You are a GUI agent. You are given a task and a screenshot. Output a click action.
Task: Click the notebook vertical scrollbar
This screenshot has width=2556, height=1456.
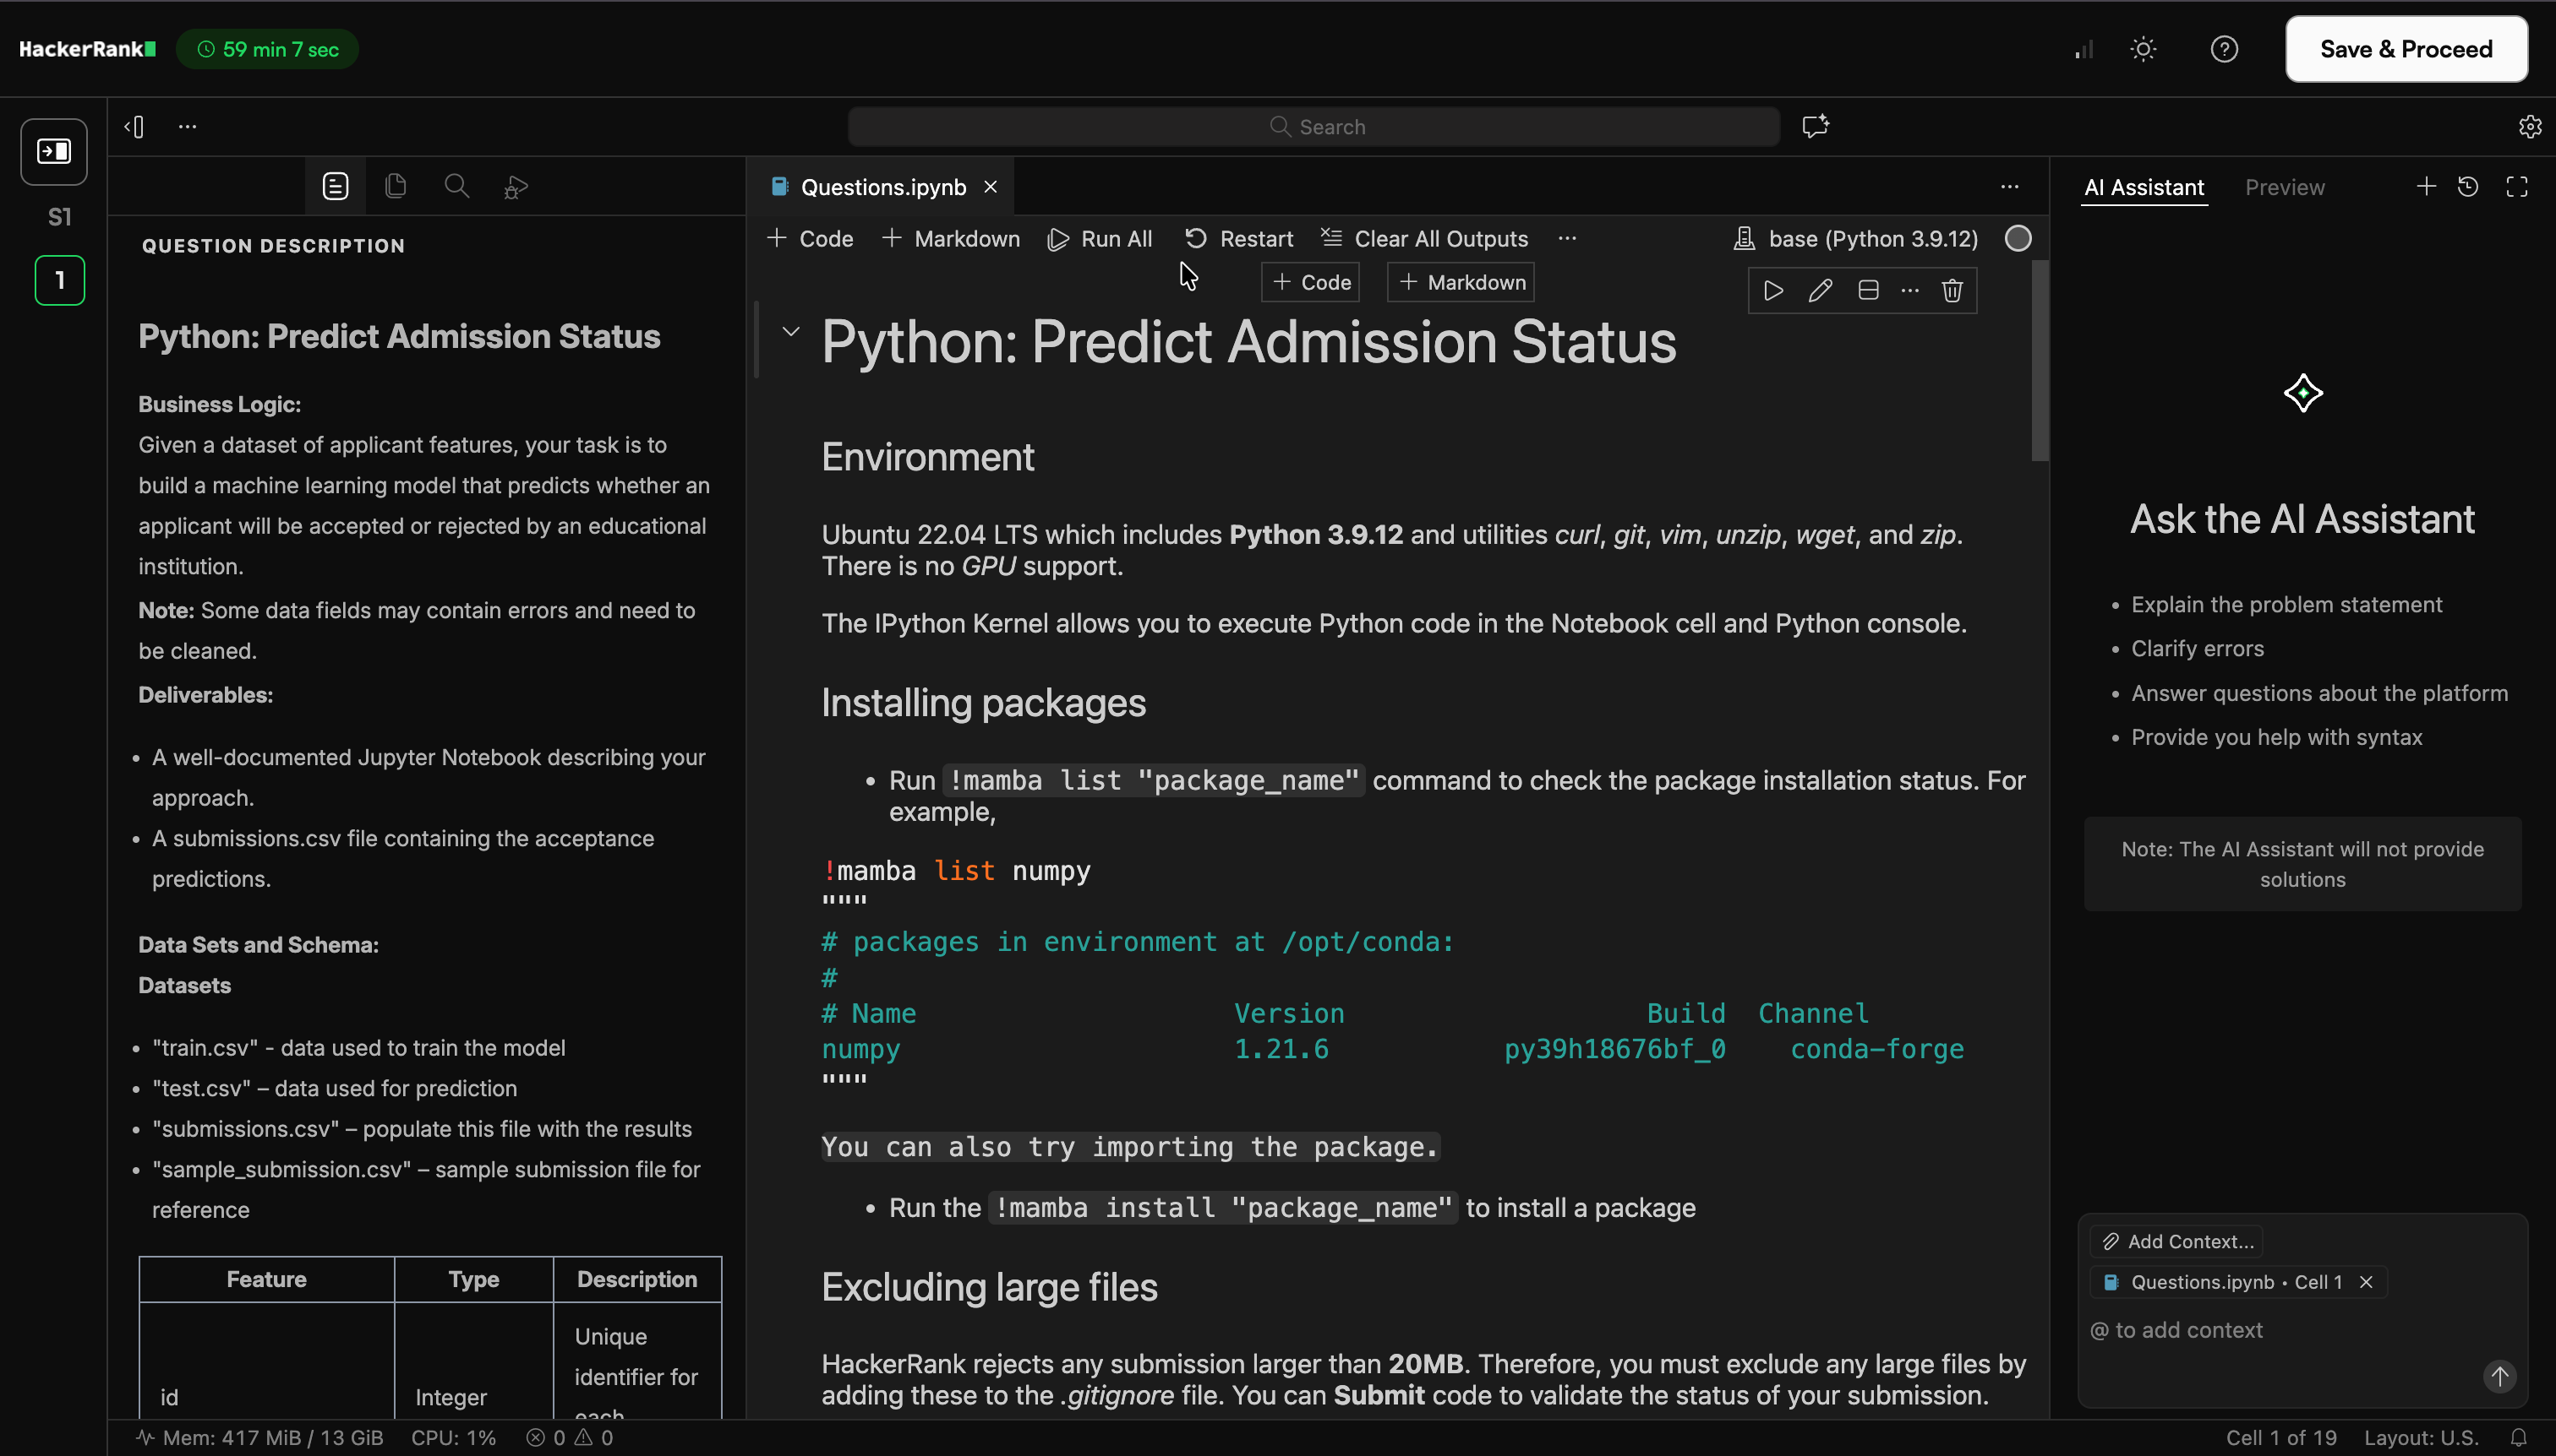[x=2040, y=360]
